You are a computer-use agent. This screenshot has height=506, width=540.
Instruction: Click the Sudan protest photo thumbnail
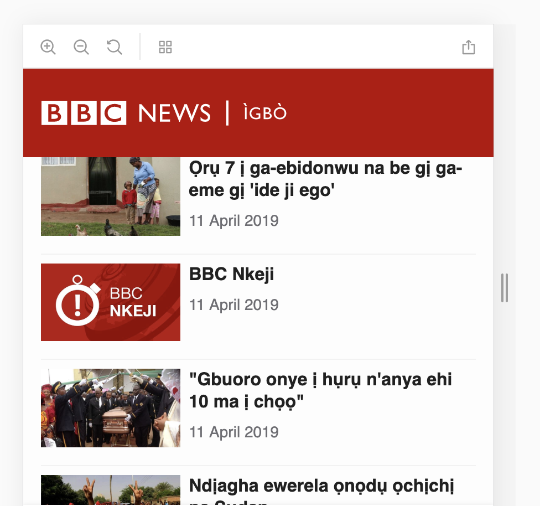[x=110, y=490]
